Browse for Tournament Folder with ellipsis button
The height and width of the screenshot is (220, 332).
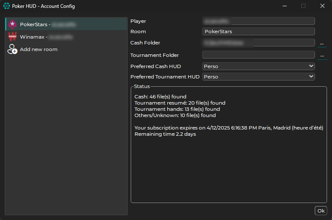click(x=322, y=56)
